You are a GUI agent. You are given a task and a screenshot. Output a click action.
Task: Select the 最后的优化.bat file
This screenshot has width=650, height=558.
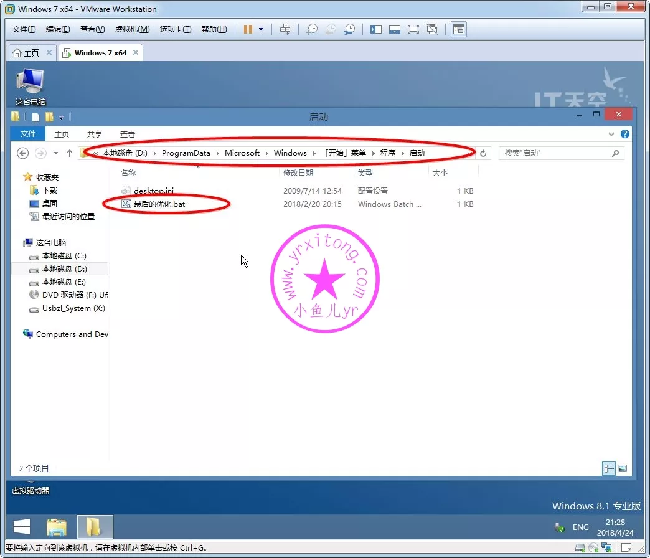coord(159,204)
